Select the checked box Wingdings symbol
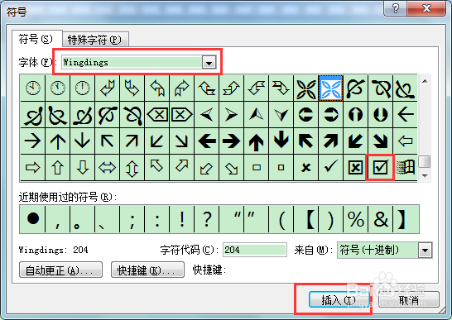This screenshot has width=452, height=320. (380, 167)
